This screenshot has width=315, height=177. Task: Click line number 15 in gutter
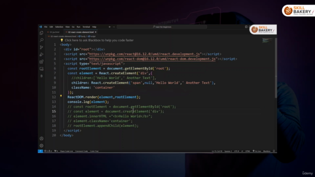click(54, 112)
